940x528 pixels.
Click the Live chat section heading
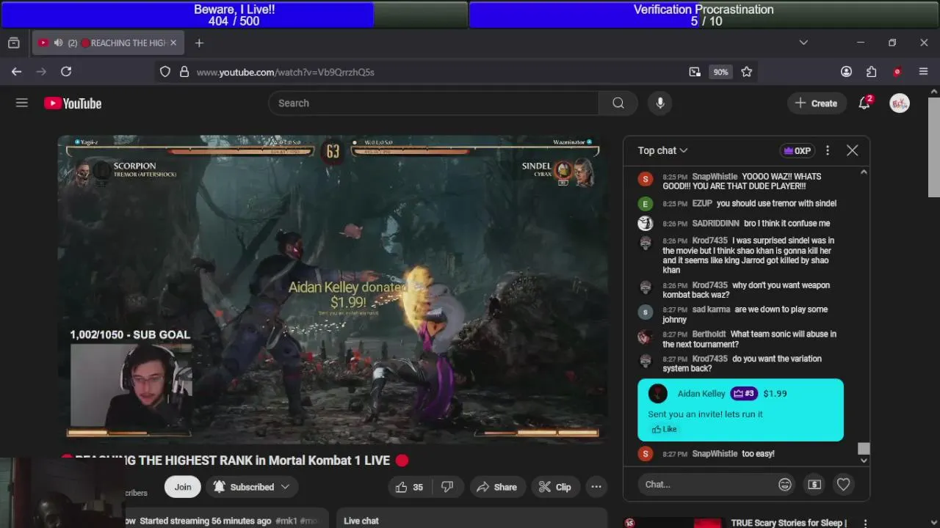point(361,521)
